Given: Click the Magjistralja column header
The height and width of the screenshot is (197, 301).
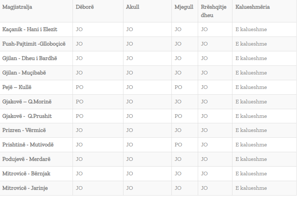Looking at the screenshot, I should [x=17, y=7].
